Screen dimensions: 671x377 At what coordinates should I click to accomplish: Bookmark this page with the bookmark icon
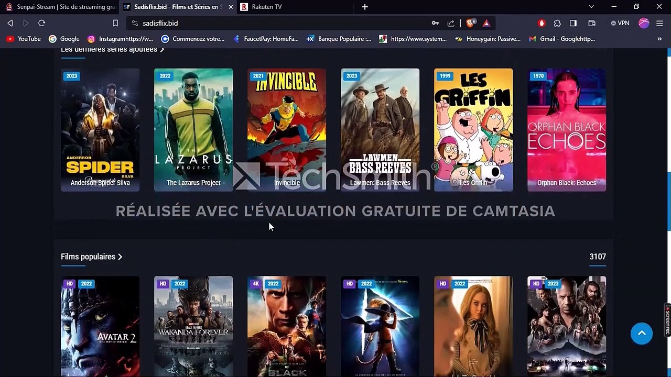(115, 23)
